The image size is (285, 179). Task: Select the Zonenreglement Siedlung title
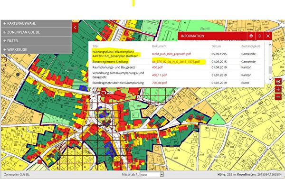[110, 62]
